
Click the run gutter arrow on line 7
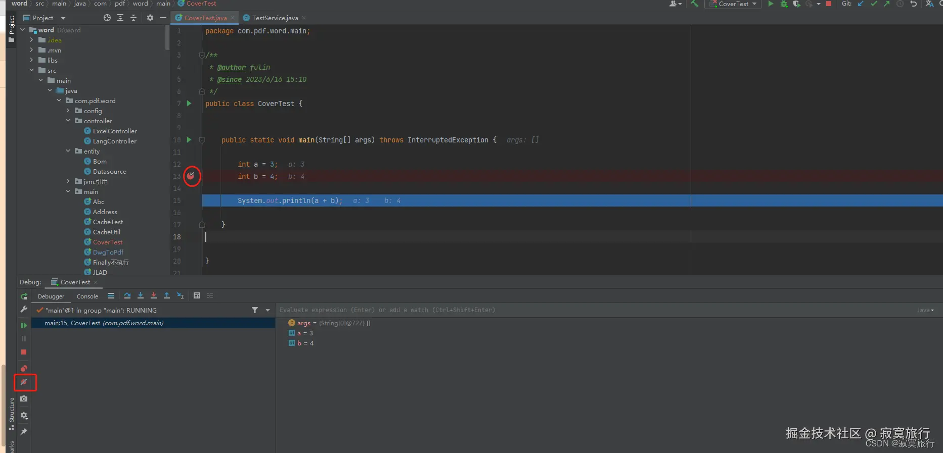[x=189, y=103]
